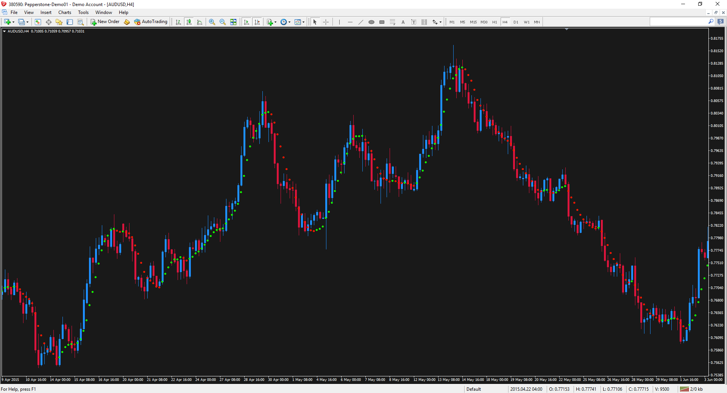Open the Window menu

104,12
